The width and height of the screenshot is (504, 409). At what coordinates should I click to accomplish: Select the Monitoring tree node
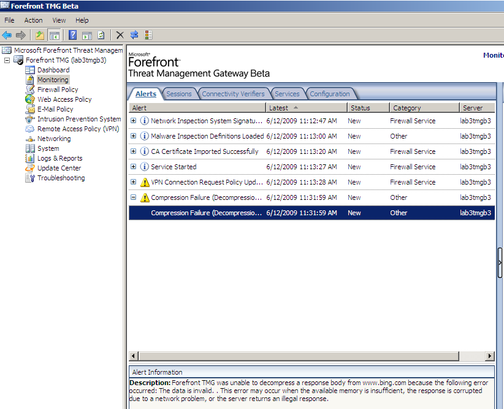pyautogui.click(x=53, y=80)
